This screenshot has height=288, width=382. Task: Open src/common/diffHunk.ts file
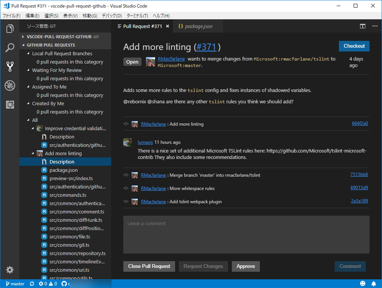[x=76, y=220]
